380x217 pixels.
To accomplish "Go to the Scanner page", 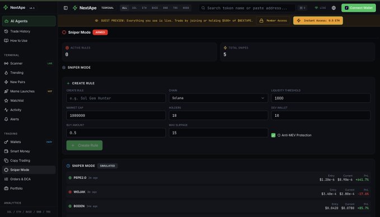I will (x=29, y=63).
